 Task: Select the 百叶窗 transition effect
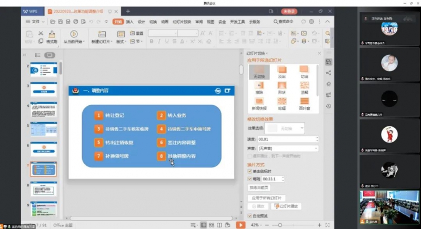[x=304, y=104]
